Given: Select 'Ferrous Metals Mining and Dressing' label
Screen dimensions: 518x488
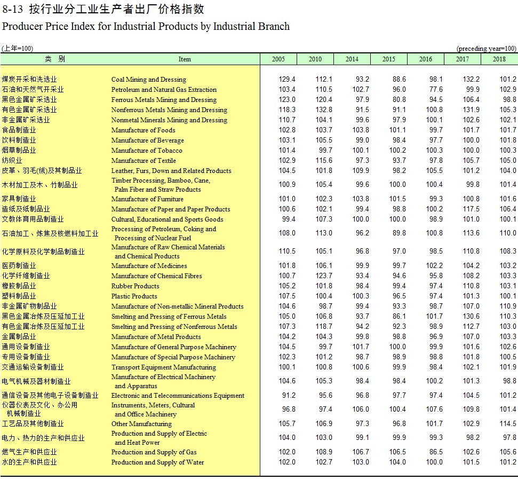Looking at the screenshot, I should [164, 100].
